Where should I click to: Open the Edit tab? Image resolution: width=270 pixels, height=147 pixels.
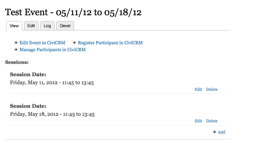click(31, 26)
